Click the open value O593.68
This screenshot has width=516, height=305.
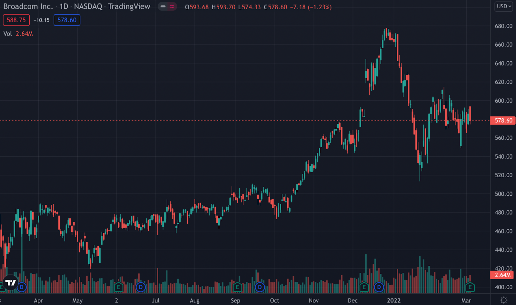[197, 7]
